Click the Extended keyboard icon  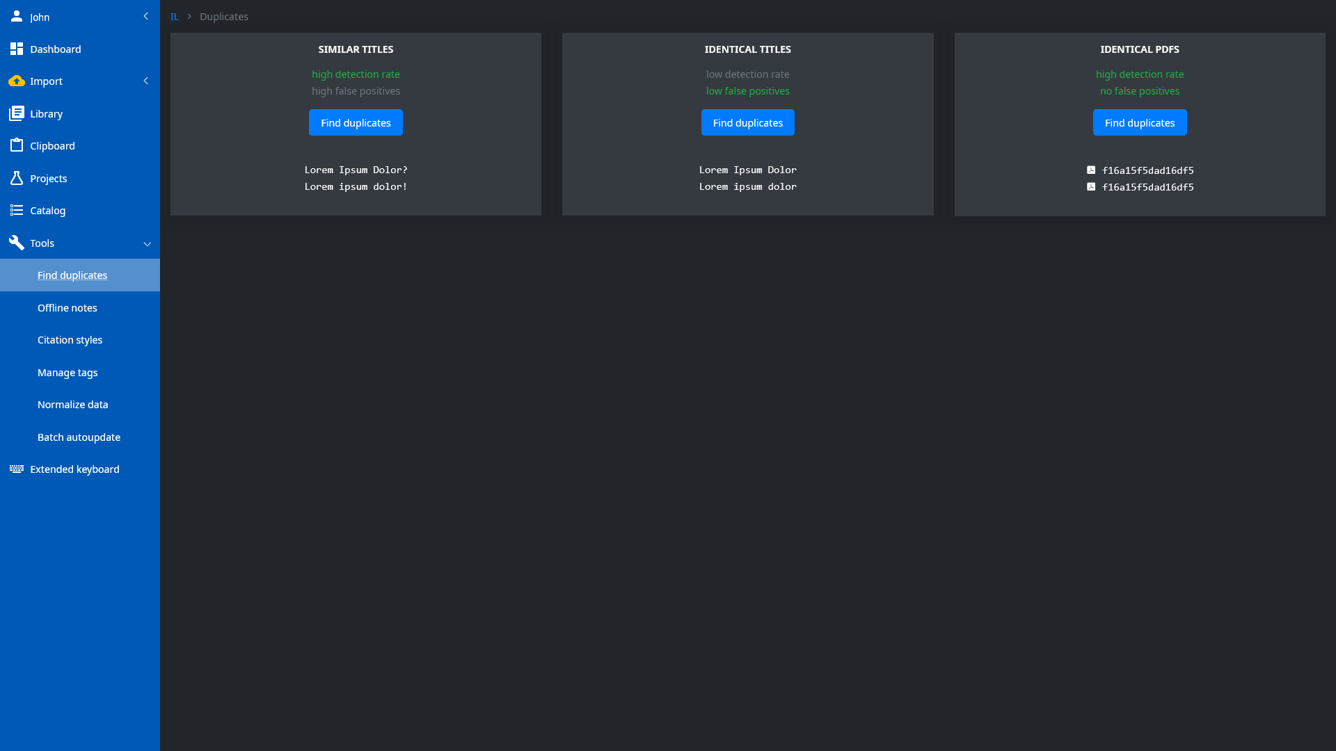[x=16, y=469]
